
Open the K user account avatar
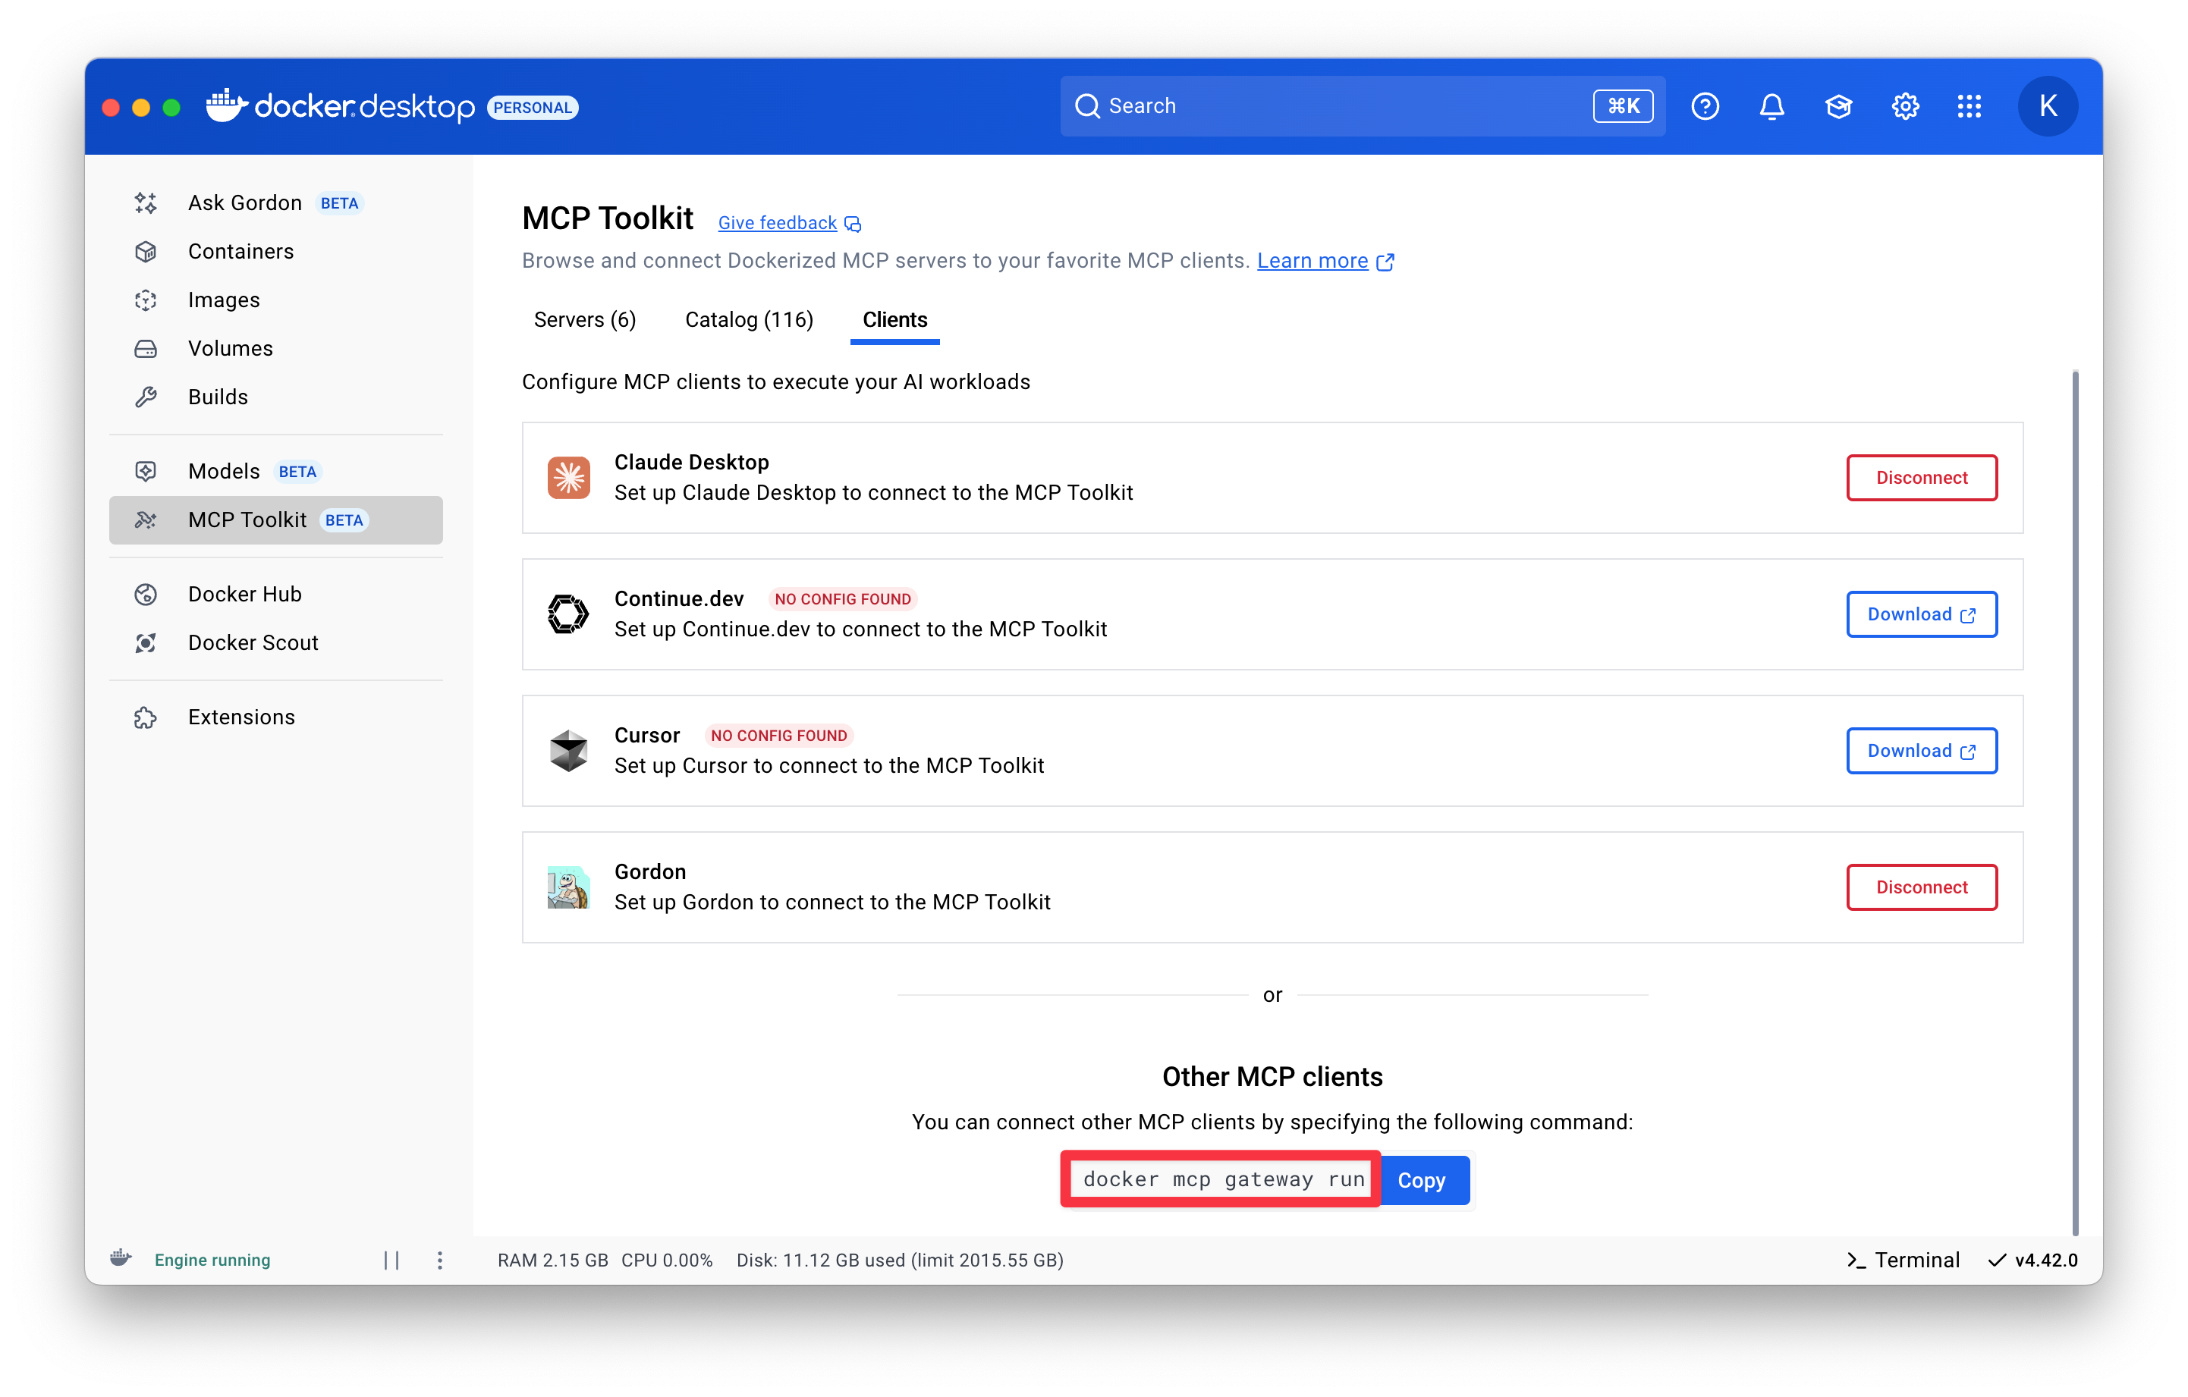(x=2047, y=106)
